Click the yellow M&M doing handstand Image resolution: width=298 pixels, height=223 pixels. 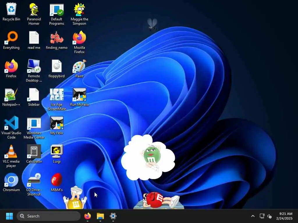pyautogui.click(x=75, y=197)
